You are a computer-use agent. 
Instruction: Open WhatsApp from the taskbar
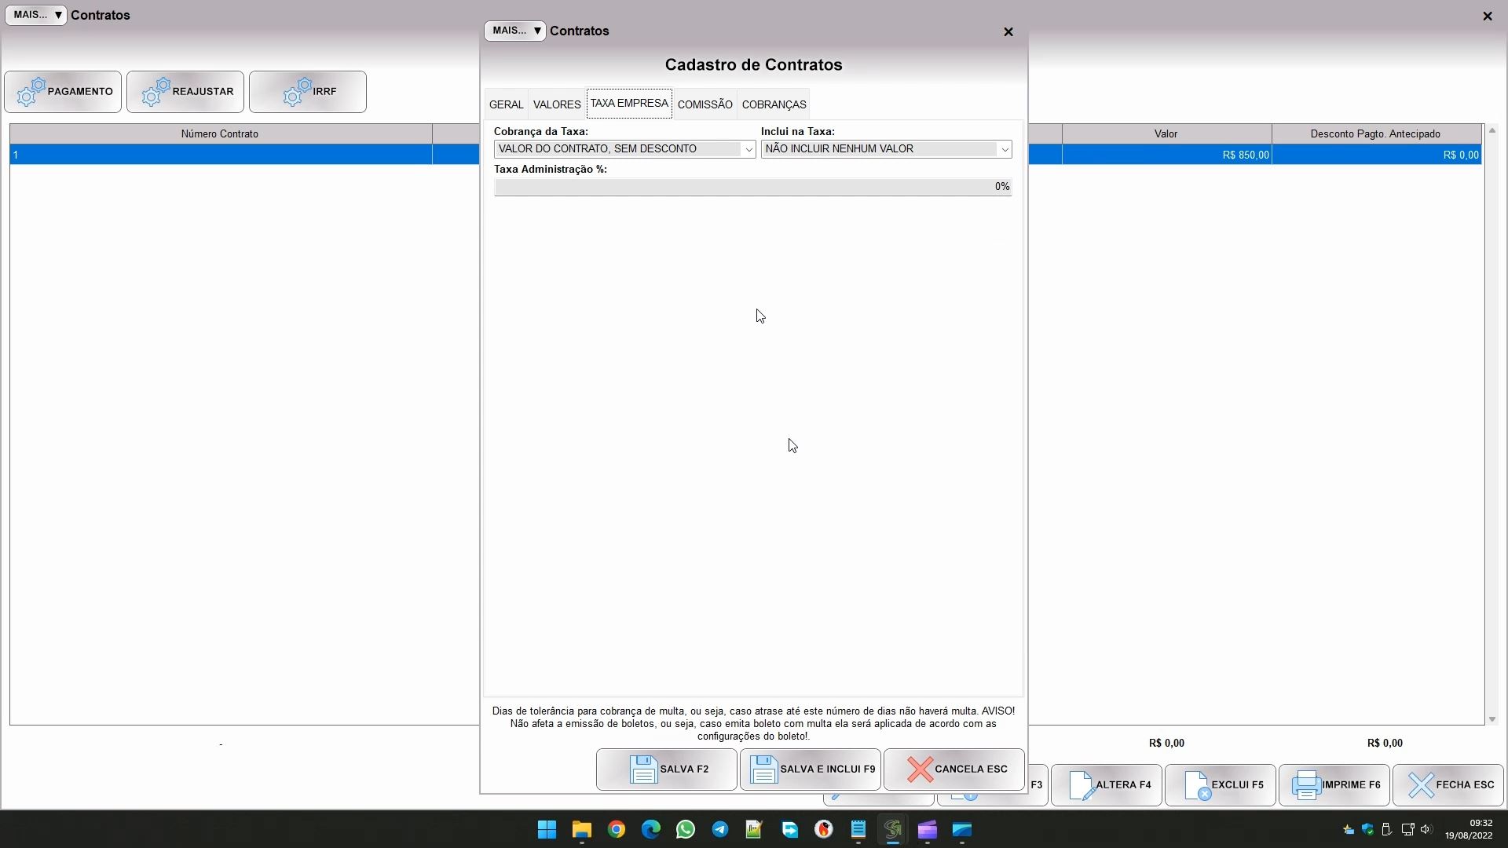(x=686, y=830)
